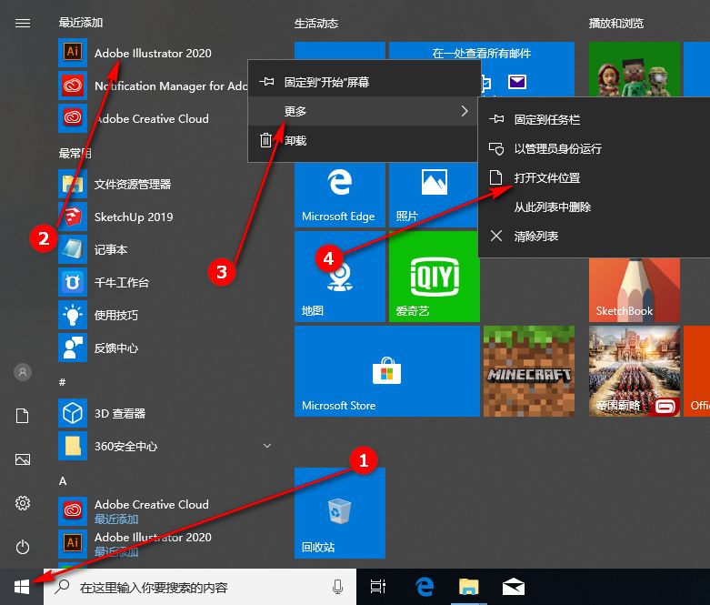This screenshot has width=710, height=605.
Task: Click the Windows Start button
Action: 22,587
